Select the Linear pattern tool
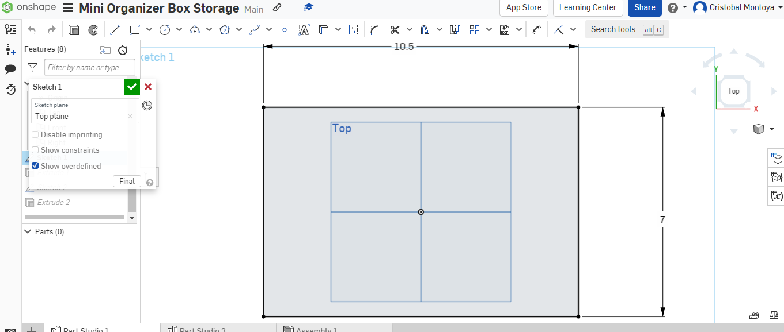This screenshot has width=784, height=332. point(475,30)
